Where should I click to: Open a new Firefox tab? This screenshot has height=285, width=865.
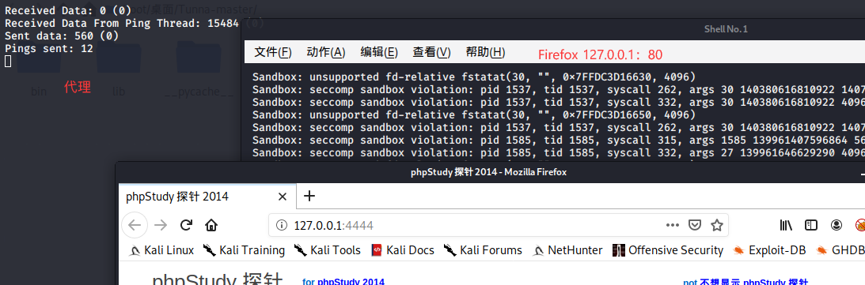[x=310, y=196]
